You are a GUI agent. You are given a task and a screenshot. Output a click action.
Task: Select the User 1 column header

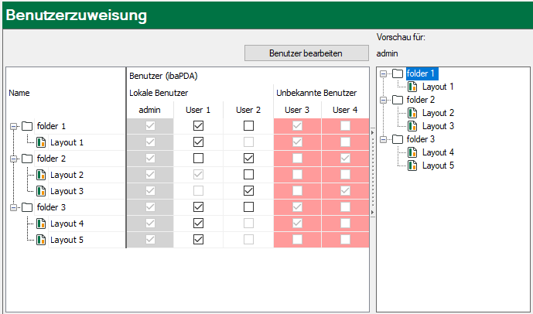pos(198,110)
